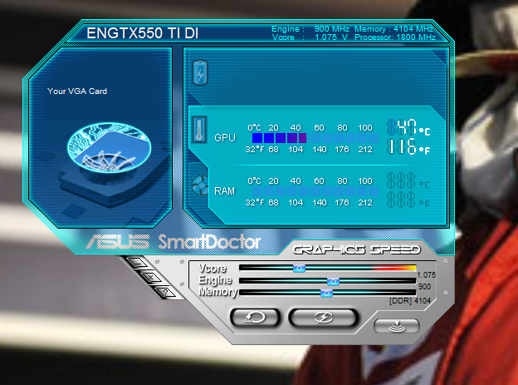Click the Engine clock slider handle
Viewport: 518px width, 385px height.
[x=333, y=281]
